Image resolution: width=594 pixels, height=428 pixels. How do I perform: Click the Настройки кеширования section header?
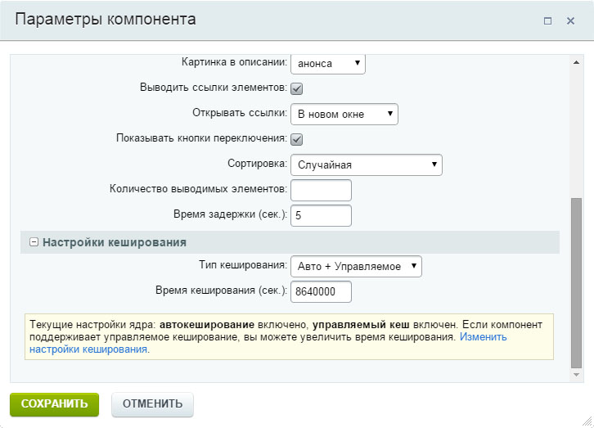pos(115,242)
